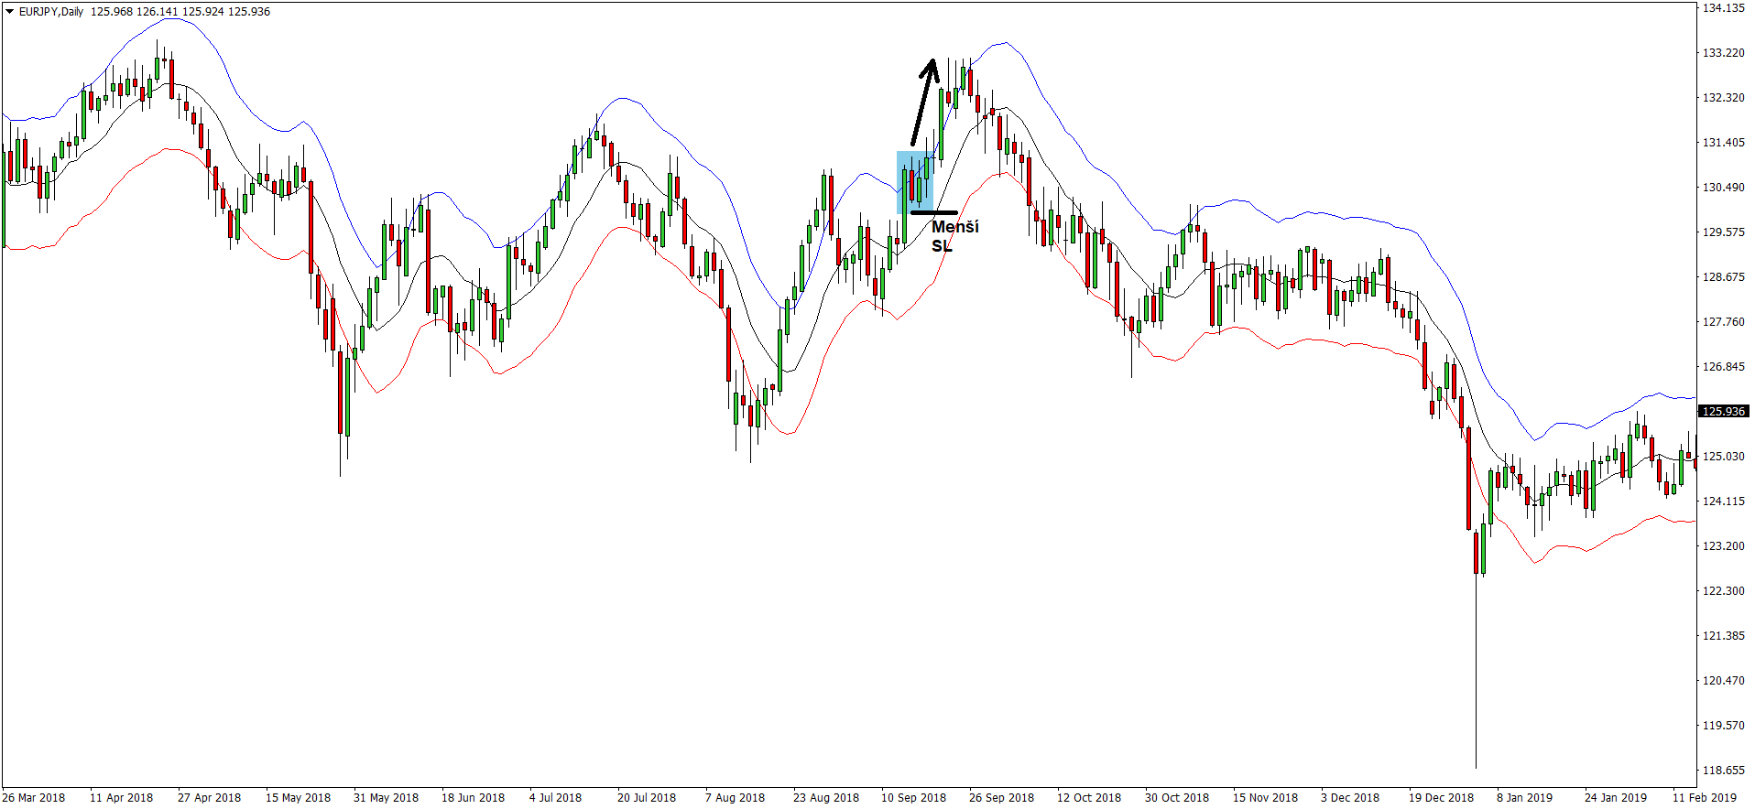This screenshot has width=1755, height=809.
Task: Click the 8 Jan 2019 date label
Action: pyautogui.click(x=1524, y=798)
